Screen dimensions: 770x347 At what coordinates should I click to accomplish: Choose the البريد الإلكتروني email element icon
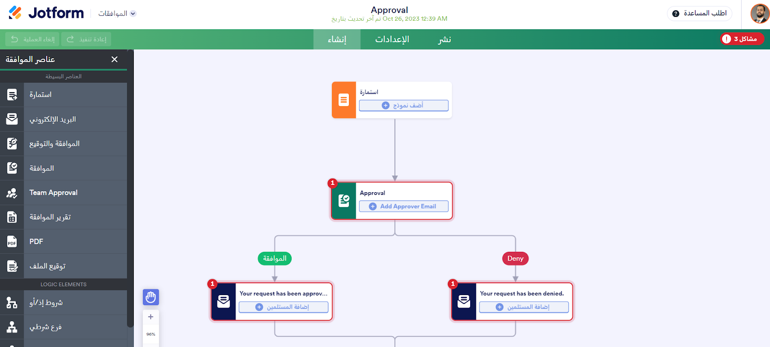click(12, 119)
